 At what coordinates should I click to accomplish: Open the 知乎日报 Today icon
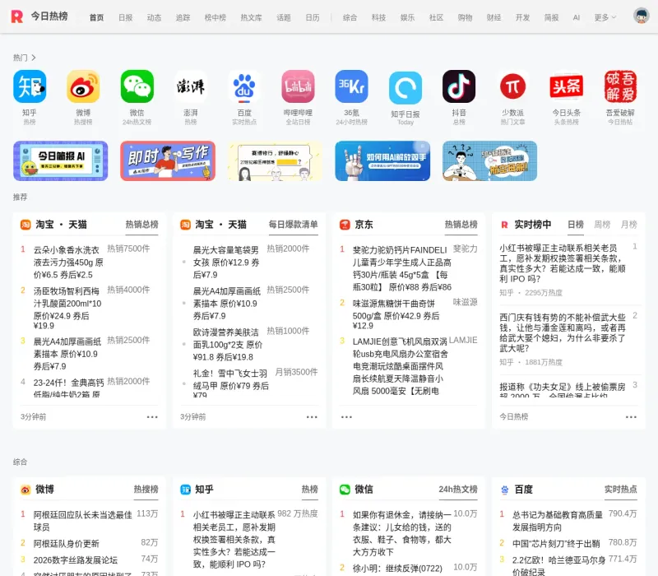(x=405, y=87)
